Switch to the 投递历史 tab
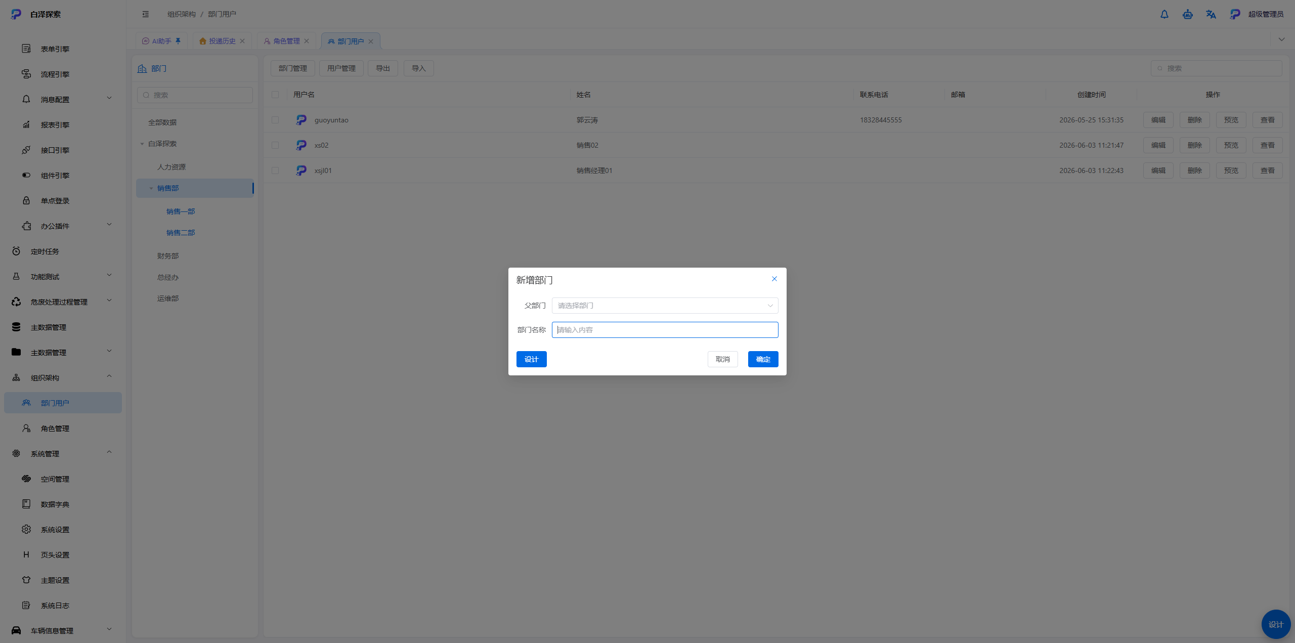 tap(222, 41)
